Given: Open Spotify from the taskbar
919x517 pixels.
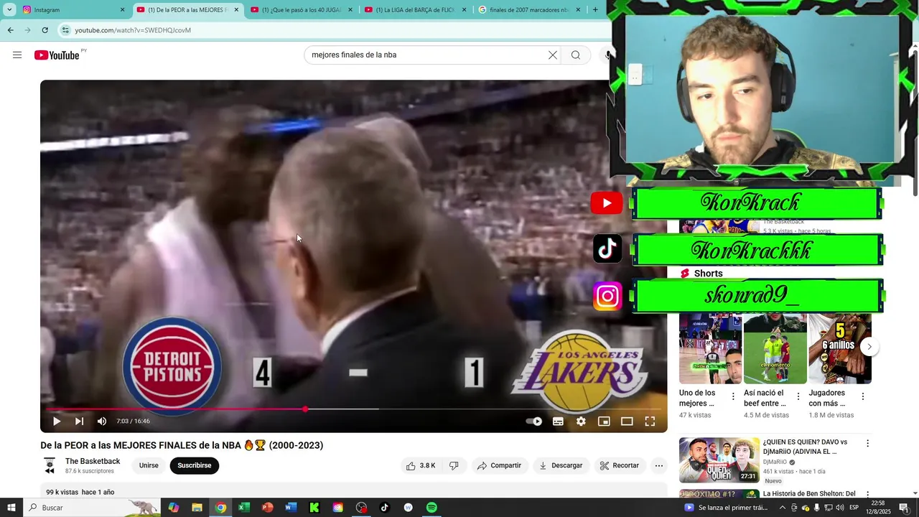Looking at the screenshot, I should [431, 508].
